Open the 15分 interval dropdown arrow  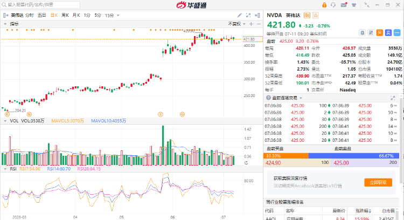119,16
